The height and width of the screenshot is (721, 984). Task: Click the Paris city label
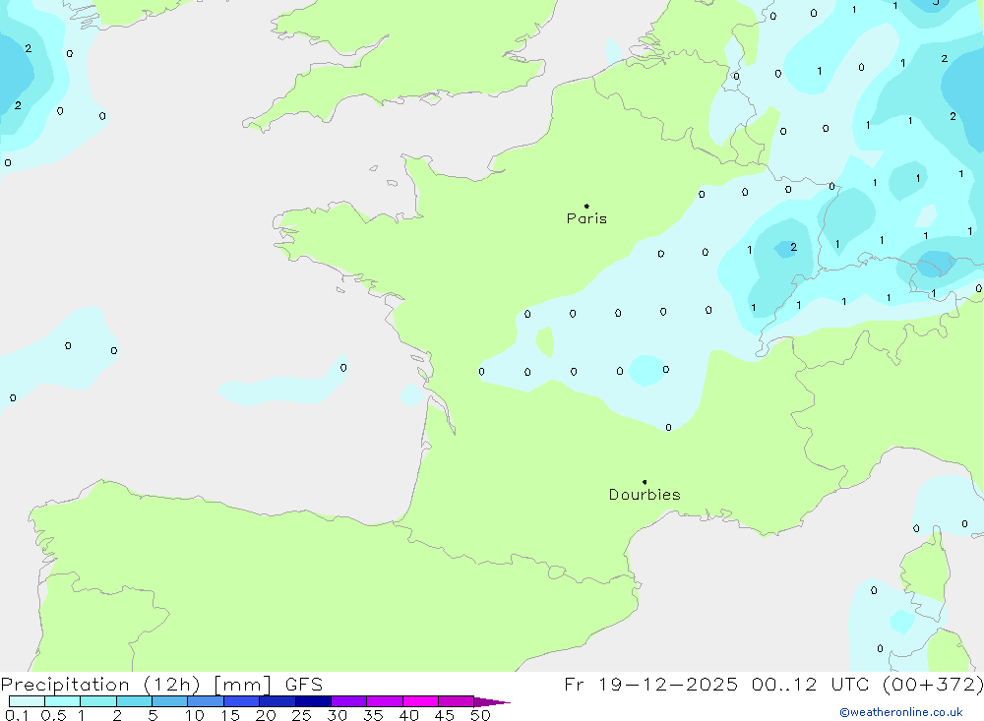[586, 218]
